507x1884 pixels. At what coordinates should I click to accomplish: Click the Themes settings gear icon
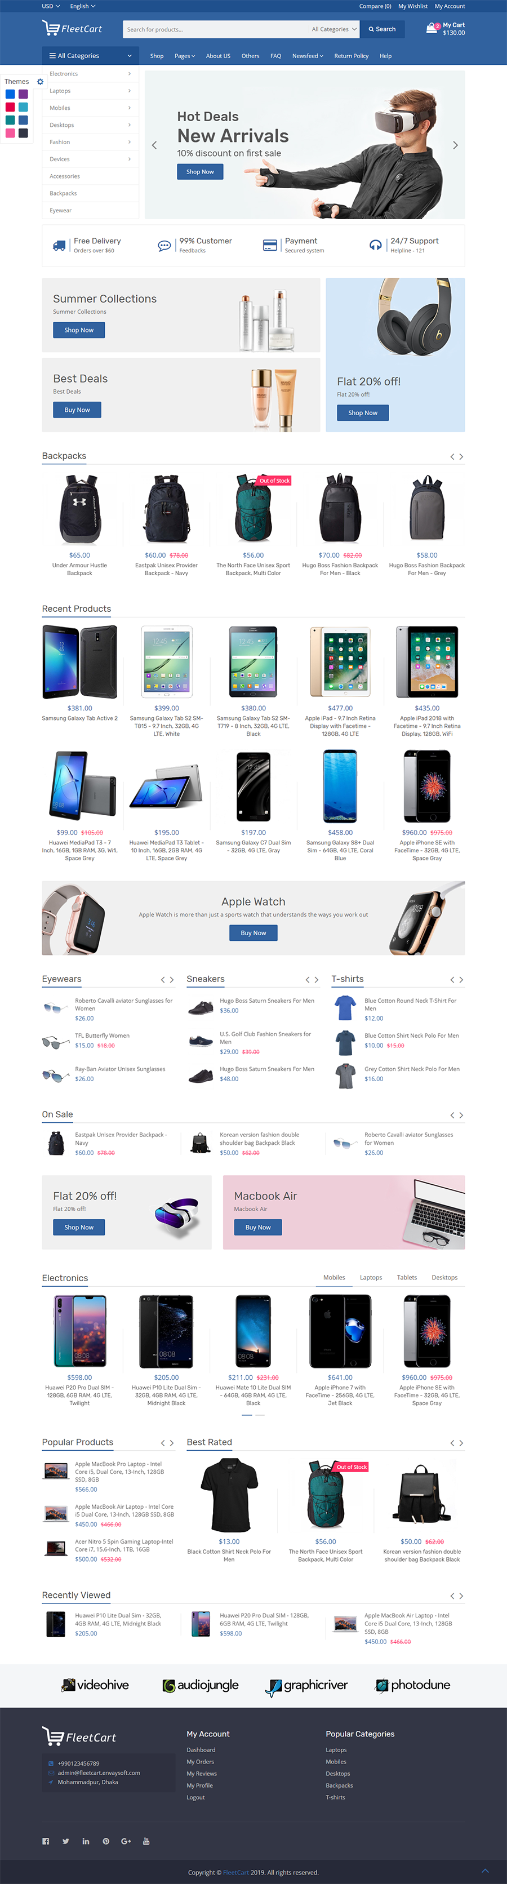tap(40, 81)
